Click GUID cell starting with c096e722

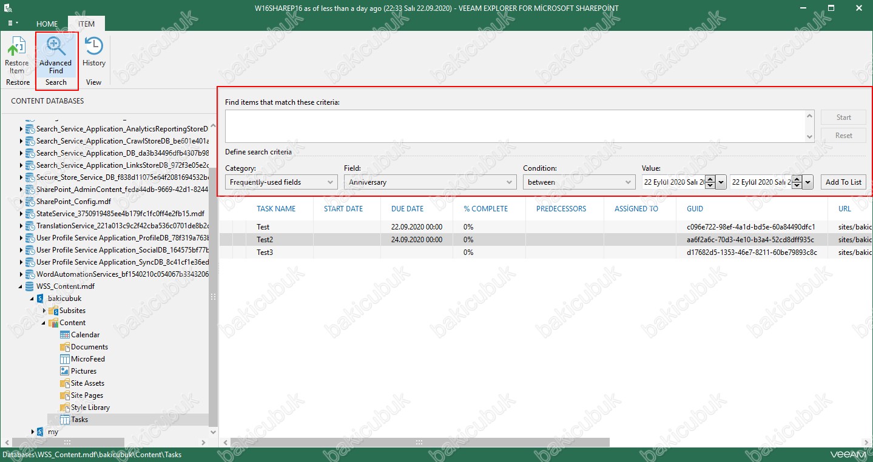750,227
